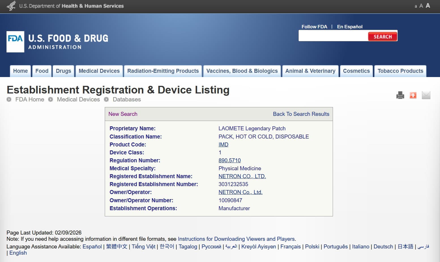
Task: Click proprietary name LAOMETE Legendary Patch
Action: 252,128
